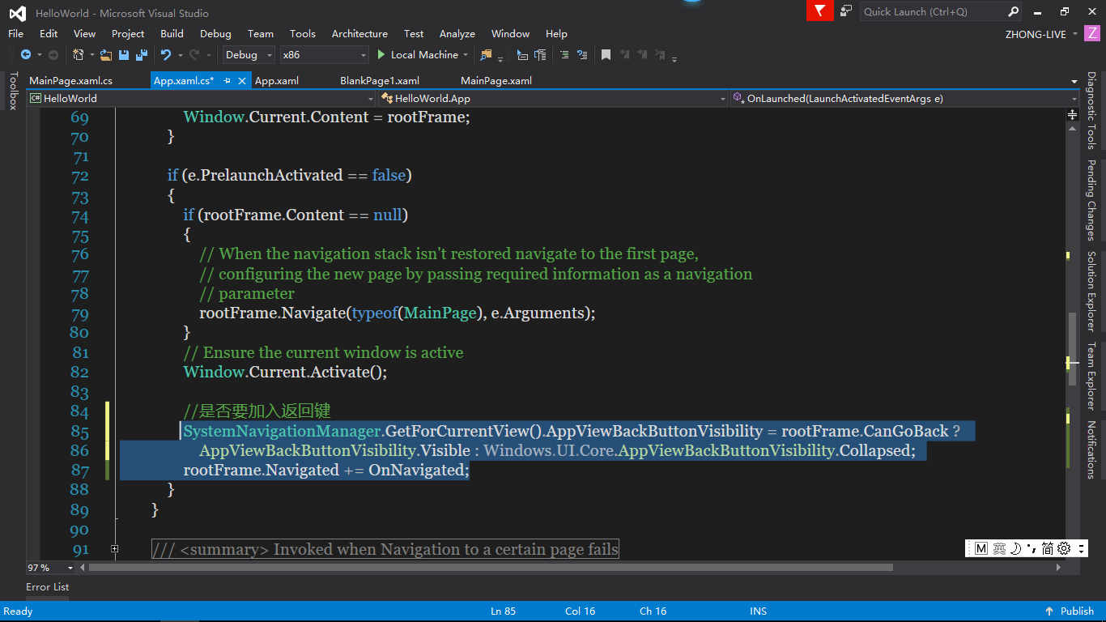Switch to the App.xaml tab
This screenshot has height=622, width=1106.
click(x=277, y=81)
